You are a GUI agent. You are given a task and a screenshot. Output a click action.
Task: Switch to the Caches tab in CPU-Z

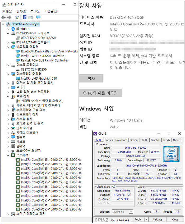point(109,140)
